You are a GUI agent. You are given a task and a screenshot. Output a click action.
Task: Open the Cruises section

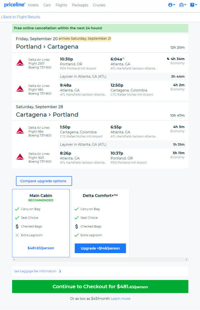[x=99, y=5]
